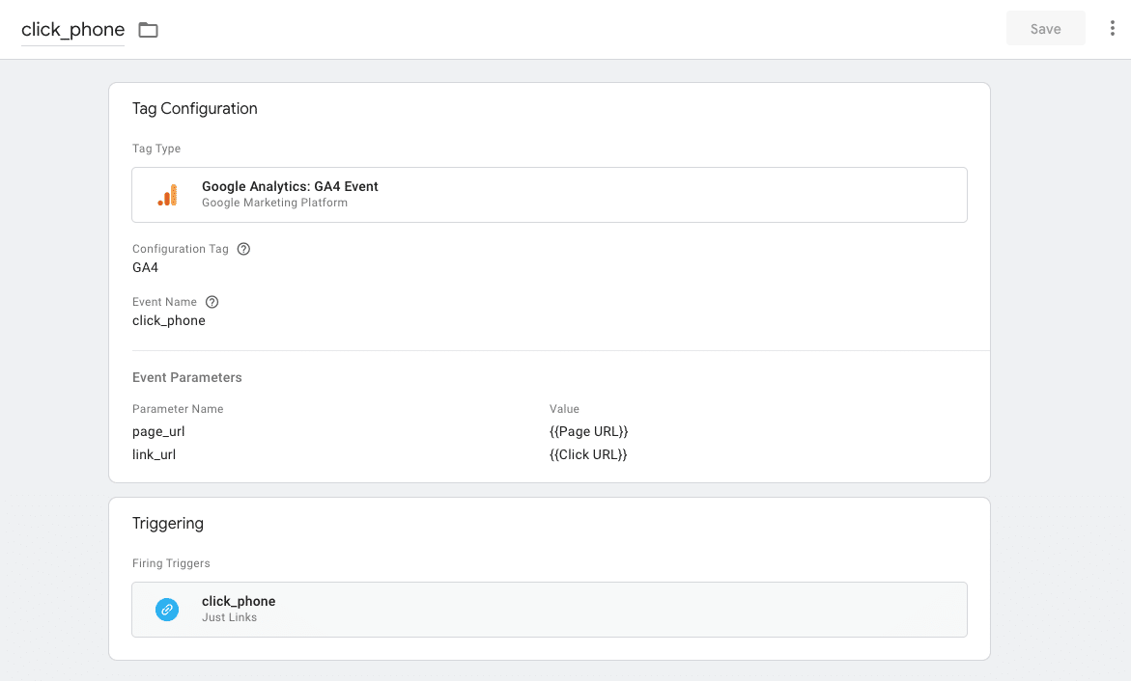The height and width of the screenshot is (681, 1131).
Task: Click help icon beside Event Name
Action: (212, 302)
